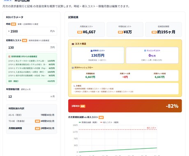Viewport: 189px width, 156px height.
Task: Click the annual operating months field showing 12
Action: (x=31, y=96)
